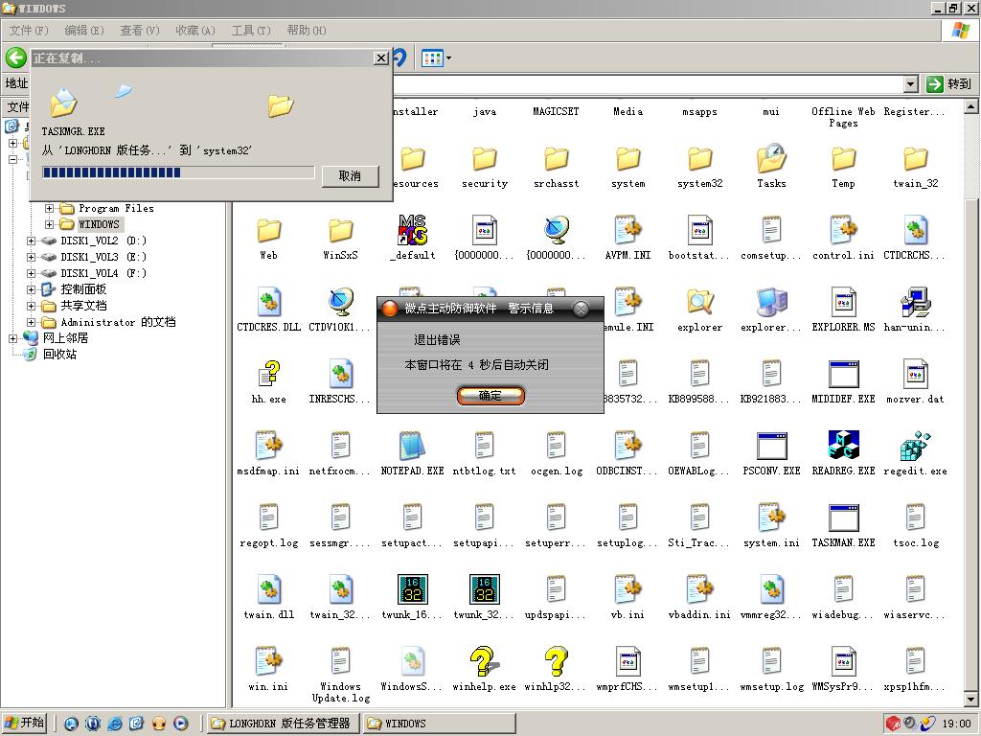Click the Views toolbar icon
The width and height of the screenshot is (981, 736).
pyautogui.click(x=432, y=58)
